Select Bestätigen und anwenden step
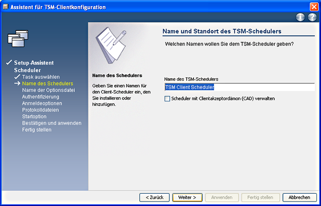This screenshot has width=321, height=206. (x=52, y=123)
